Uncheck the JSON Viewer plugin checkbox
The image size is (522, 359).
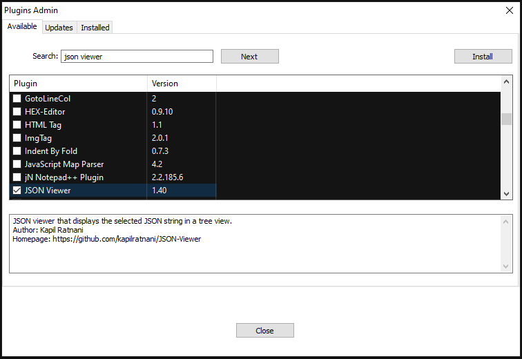[x=17, y=191]
